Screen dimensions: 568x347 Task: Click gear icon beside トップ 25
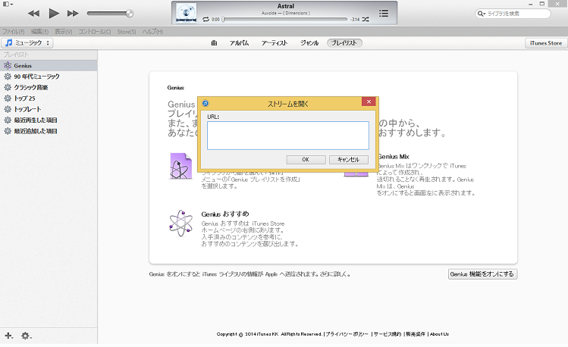(x=8, y=98)
